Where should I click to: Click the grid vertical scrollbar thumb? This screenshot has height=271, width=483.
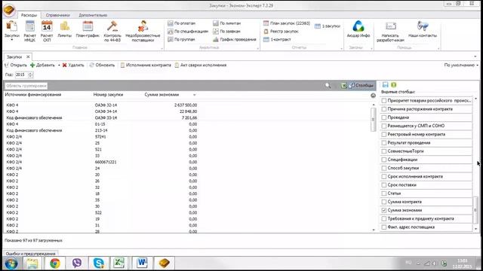click(373, 119)
